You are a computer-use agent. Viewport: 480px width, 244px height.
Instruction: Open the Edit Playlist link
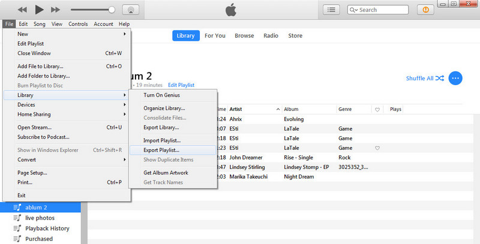tap(181, 85)
